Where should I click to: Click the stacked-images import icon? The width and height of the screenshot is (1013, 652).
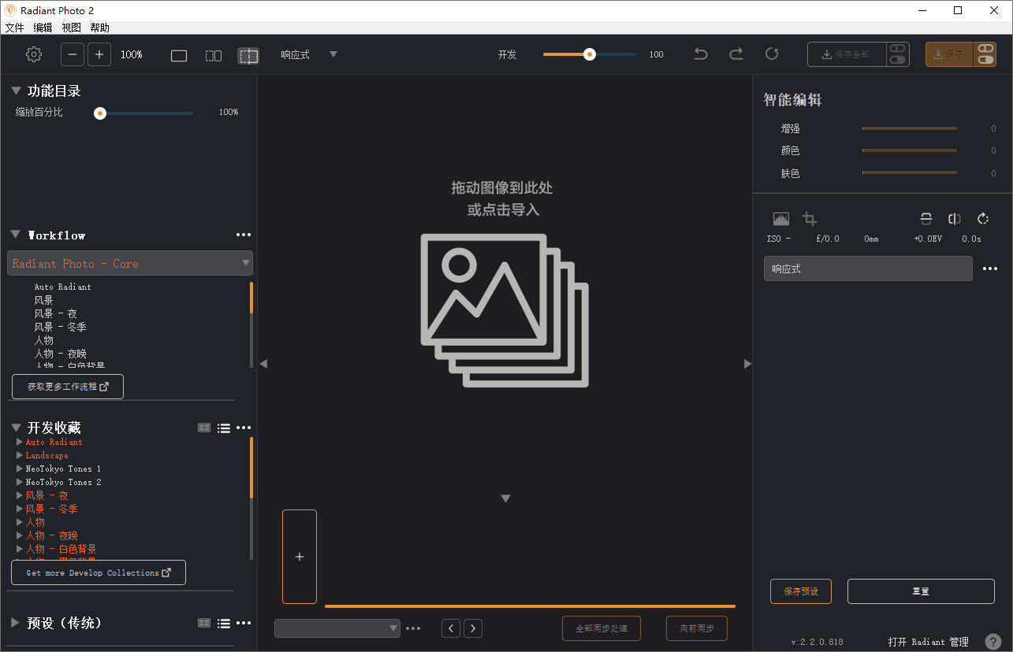(x=505, y=310)
